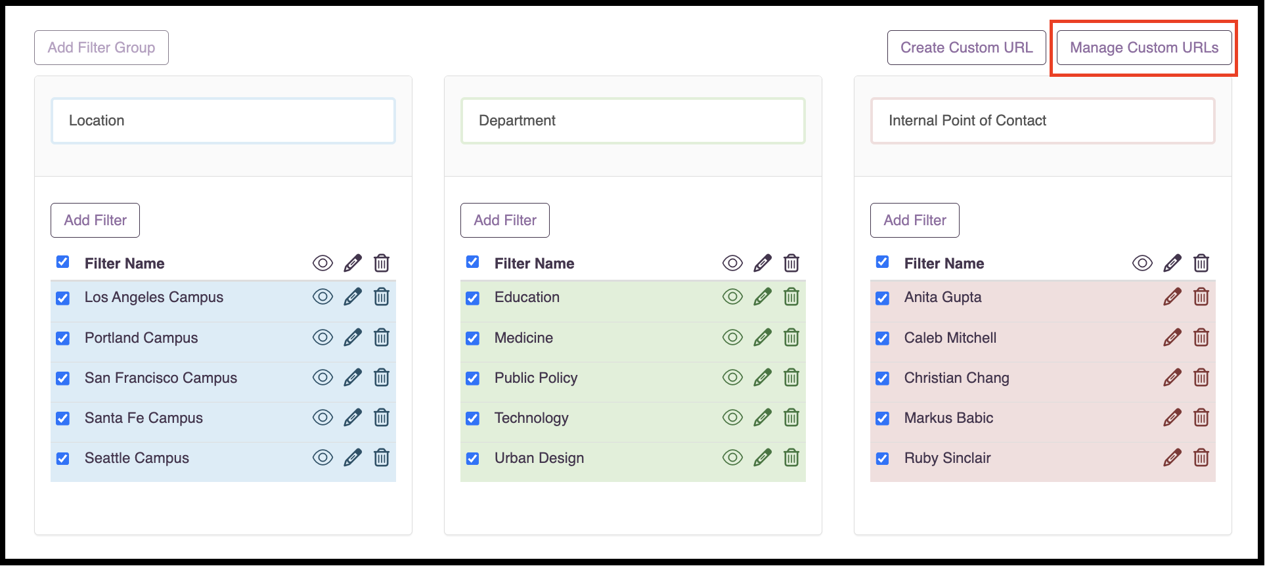Edit the Christian Chang contact filter
Image resolution: width=1265 pixels, height=566 pixels.
(x=1172, y=378)
